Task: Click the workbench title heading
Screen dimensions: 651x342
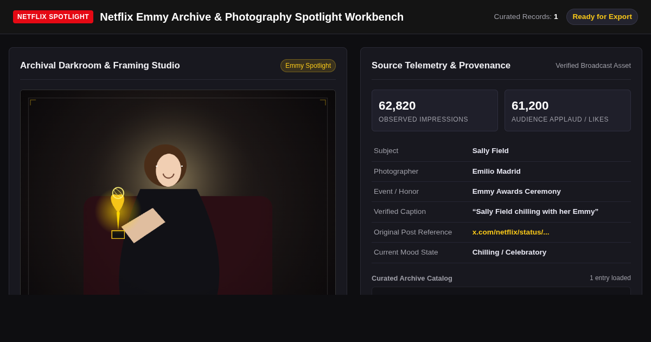Action: coord(252,17)
